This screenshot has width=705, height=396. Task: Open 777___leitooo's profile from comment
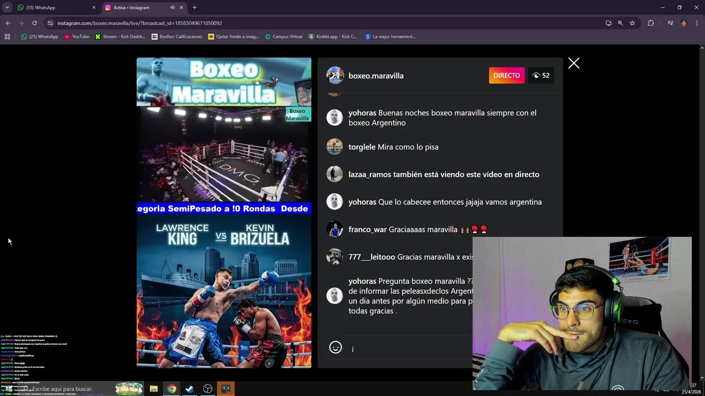point(372,257)
